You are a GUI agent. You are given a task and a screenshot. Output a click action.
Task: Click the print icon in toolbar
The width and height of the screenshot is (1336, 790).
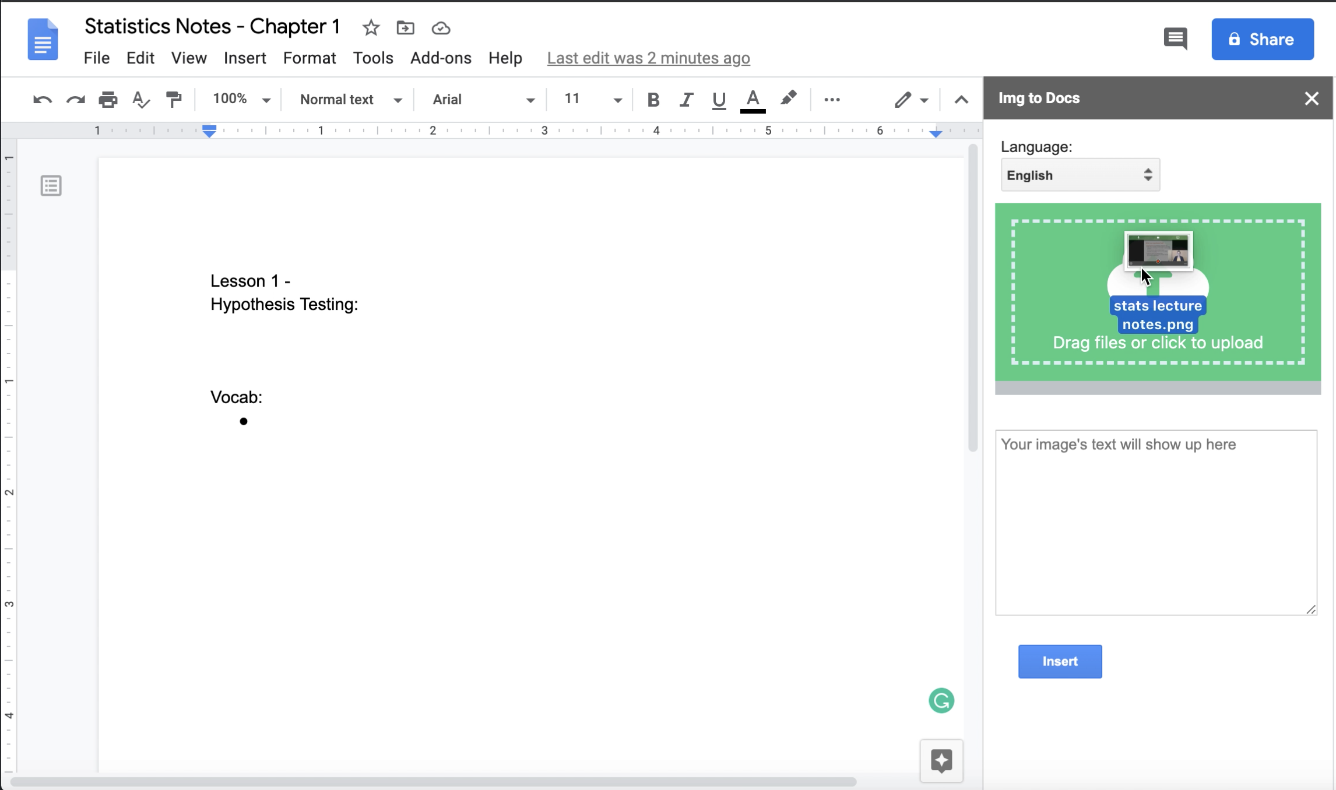click(x=108, y=100)
